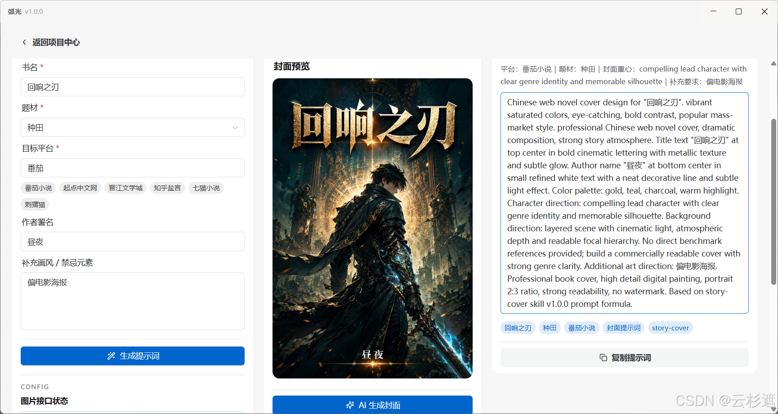Click the 补充画风 / 禁忌元素 label
The width and height of the screenshot is (778, 414).
[57, 263]
